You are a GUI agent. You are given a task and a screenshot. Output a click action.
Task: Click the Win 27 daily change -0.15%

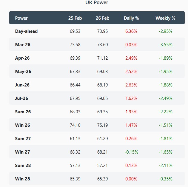pyautogui.click(x=131, y=152)
